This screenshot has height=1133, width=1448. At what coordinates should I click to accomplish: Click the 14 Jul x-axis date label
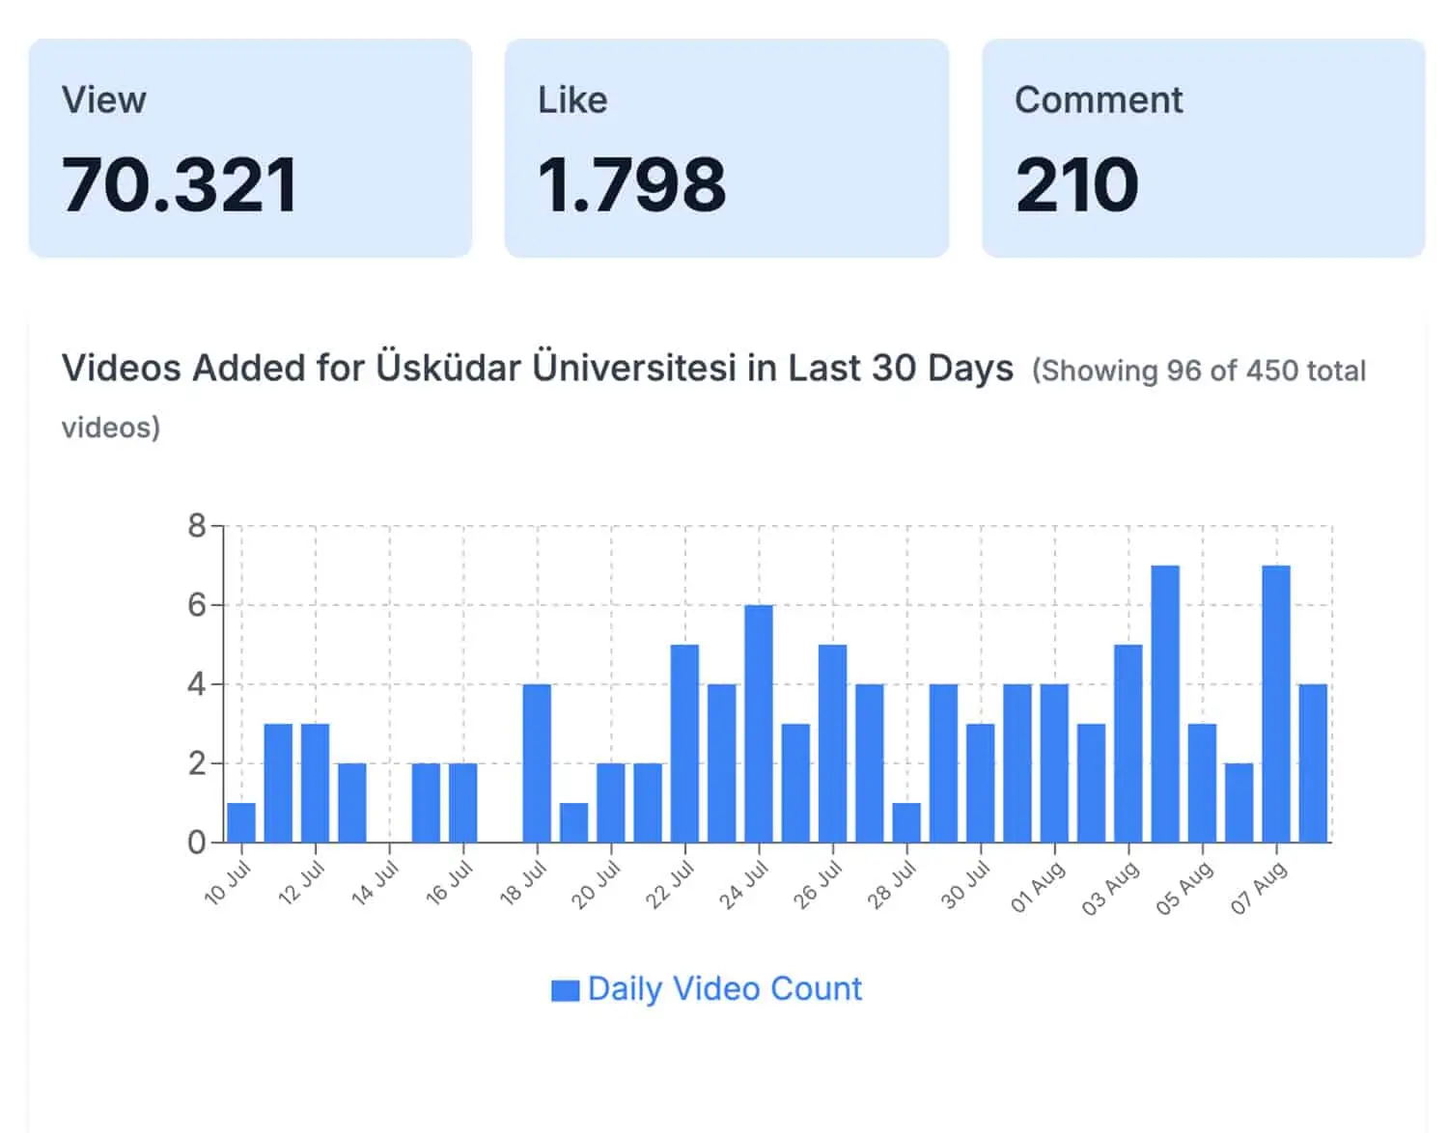click(375, 884)
